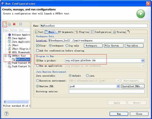The width and height of the screenshot is (152, 119).
Task: Open the Arguments tab
Action: (x=66, y=32)
